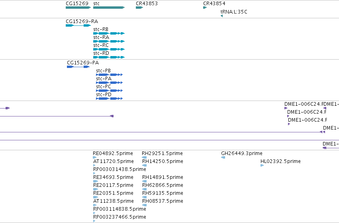Select the RH59135.5prime EST label

click(163, 193)
